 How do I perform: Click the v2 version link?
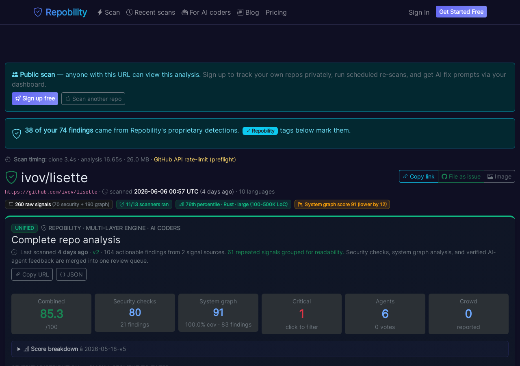point(96,252)
